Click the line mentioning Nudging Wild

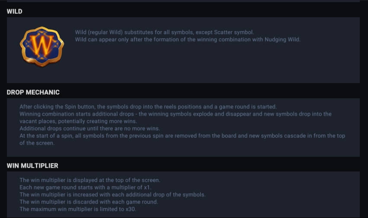pos(188,40)
